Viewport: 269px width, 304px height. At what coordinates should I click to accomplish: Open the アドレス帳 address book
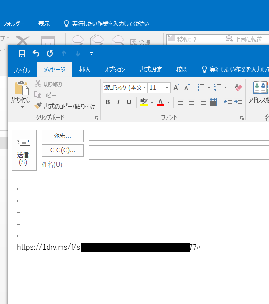tap(259, 93)
